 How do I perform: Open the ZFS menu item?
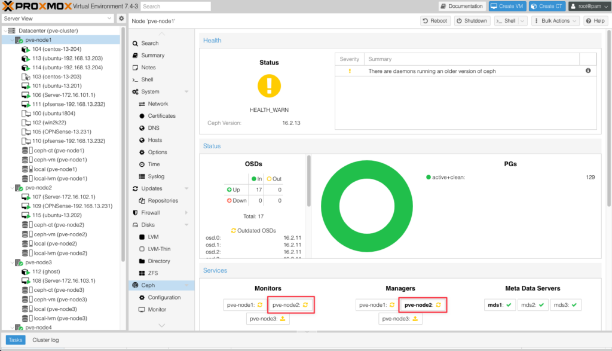pyautogui.click(x=152, y=273)
